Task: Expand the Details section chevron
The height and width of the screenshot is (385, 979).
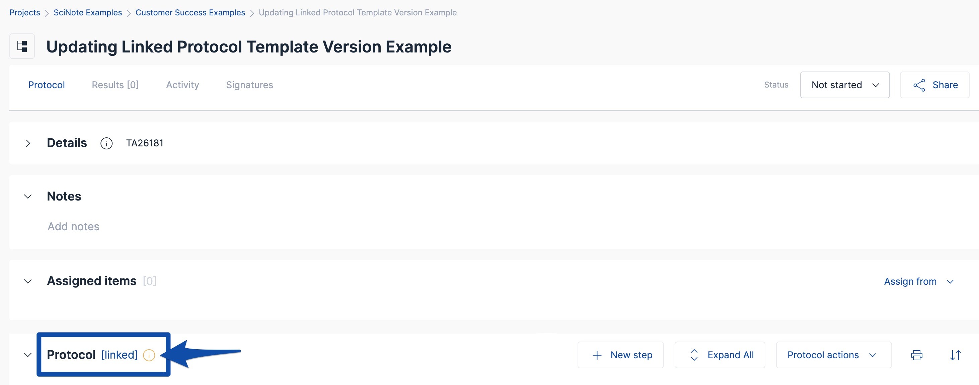Action: tap(28, 143)
